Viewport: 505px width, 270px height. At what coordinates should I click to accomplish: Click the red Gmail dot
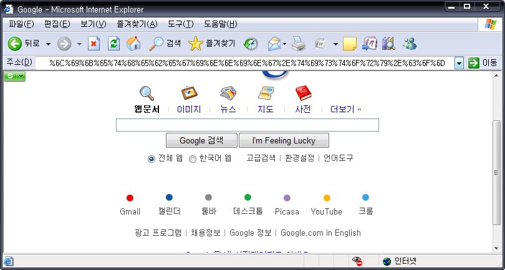click(130, 198)
